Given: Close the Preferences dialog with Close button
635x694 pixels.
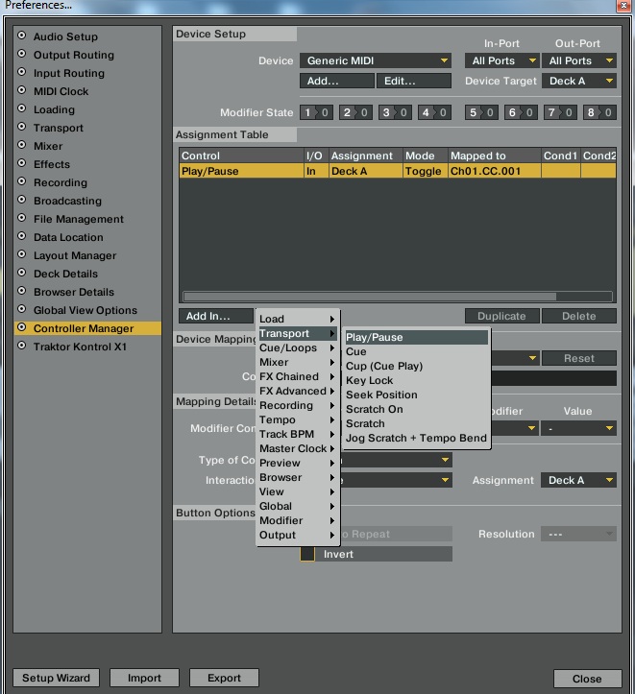Looking at the screenshot, I should [x=587, y=679].
